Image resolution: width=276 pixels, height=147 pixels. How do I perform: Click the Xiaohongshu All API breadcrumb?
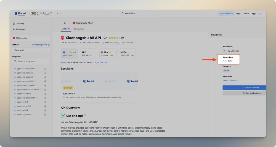pyautogui.click(x=83, y=23)
